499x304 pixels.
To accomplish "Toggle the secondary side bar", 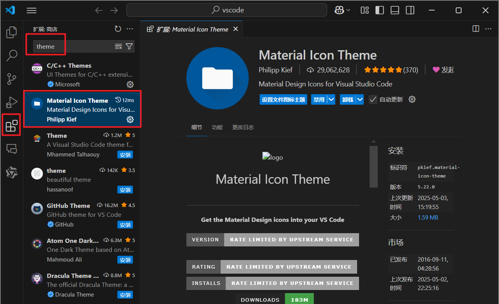I will [410, 10].
